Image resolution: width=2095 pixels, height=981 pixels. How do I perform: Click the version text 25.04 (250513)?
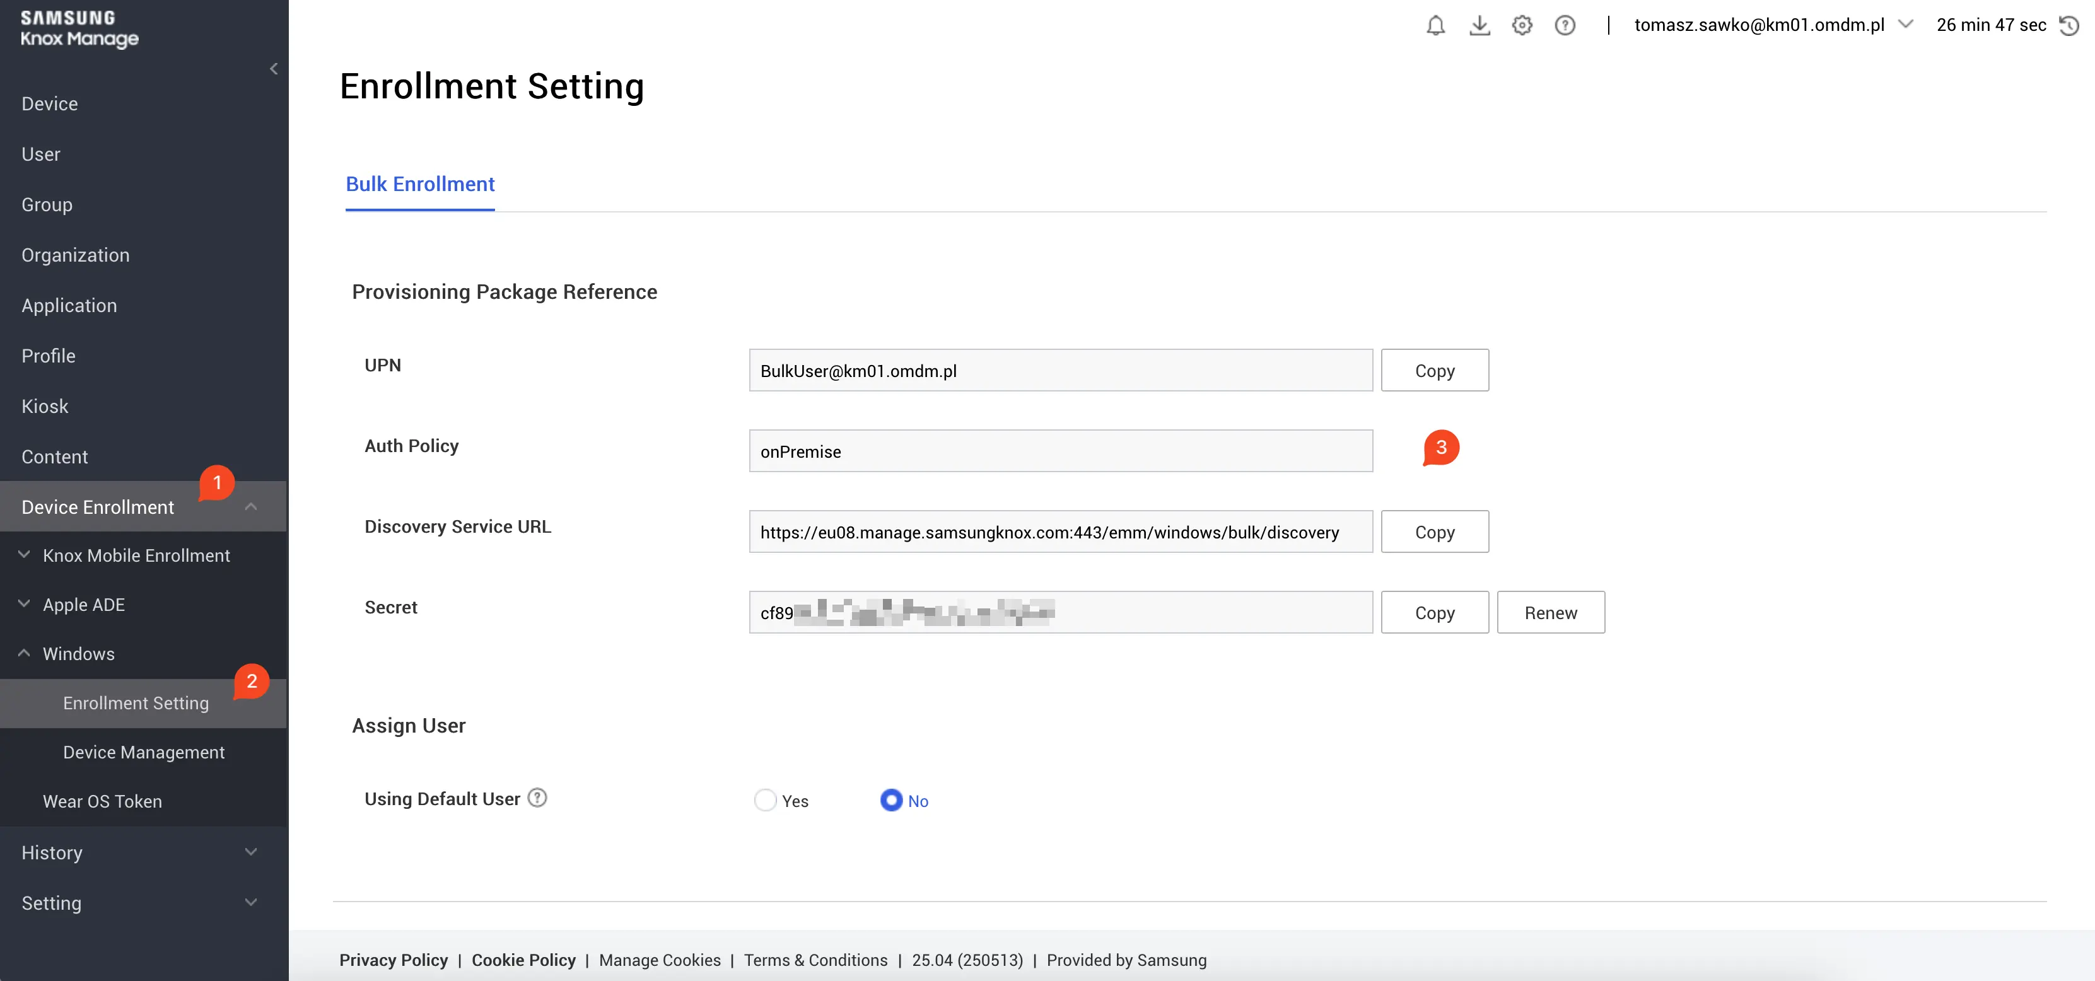[x=967, y=960]
